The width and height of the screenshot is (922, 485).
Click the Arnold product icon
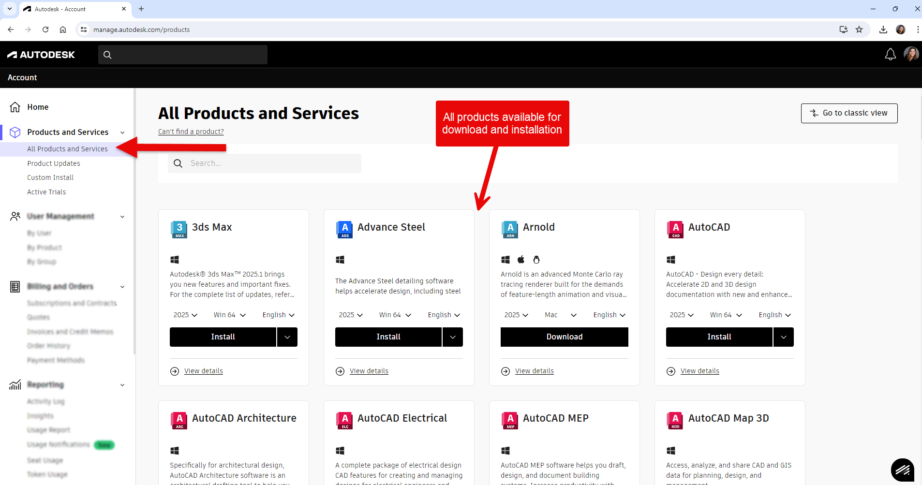(x=510, y=229)
